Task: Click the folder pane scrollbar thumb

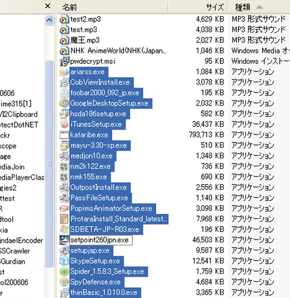Action: [49, 163]
